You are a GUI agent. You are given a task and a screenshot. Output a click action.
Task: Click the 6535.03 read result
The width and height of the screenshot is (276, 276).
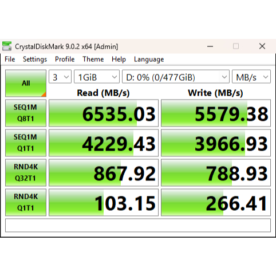pyautogui.click(x=104, y=113)
